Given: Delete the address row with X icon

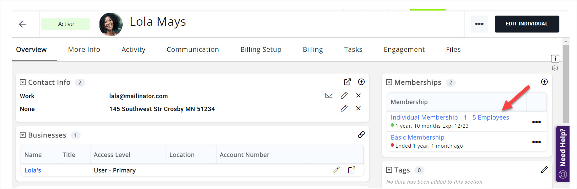Looking at the screenshot, I should 358,108.
